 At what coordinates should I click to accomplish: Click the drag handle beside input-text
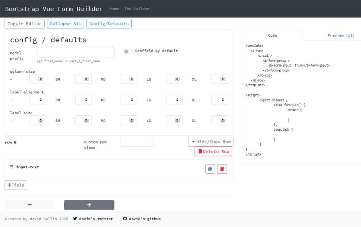click(x=11, y=167)
